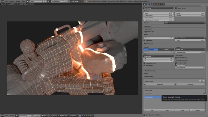Select the Alpha channel display icon

[84, 116]
